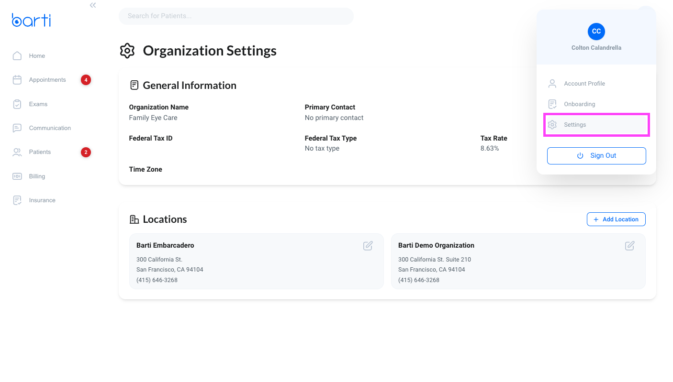Click the red 4 badge on Appointments
Image resolution: width=673 pixels, height=382 pixels.
click(x=86, y=80)
